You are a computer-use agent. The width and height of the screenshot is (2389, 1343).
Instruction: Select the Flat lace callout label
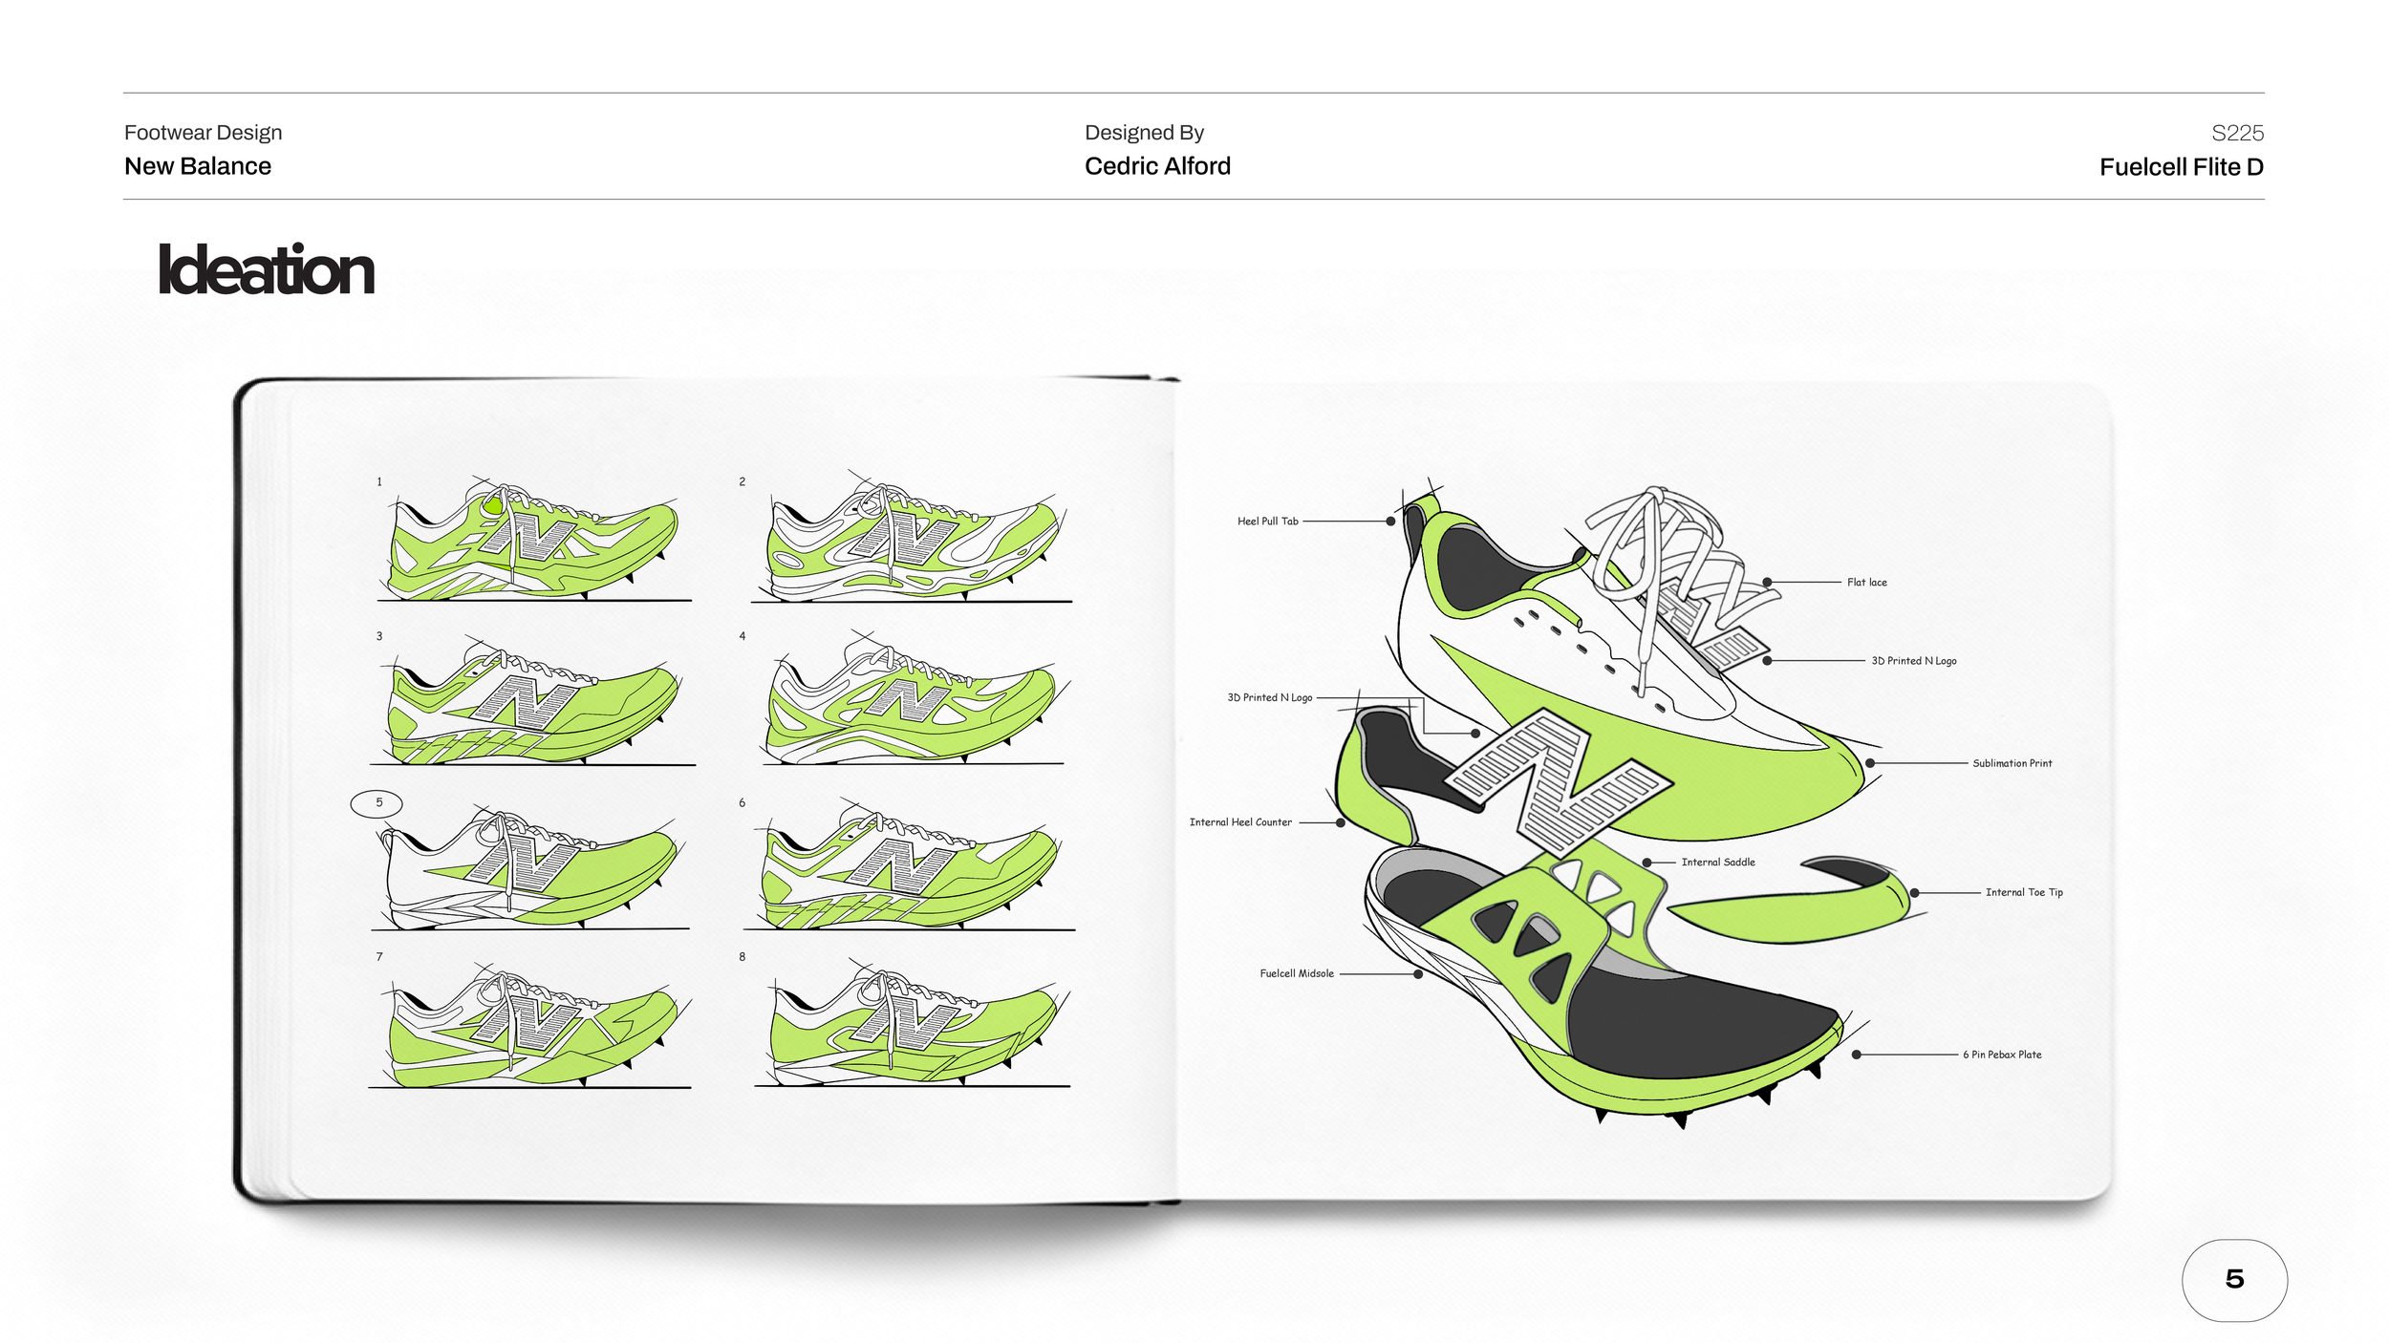coord(1866,583)
